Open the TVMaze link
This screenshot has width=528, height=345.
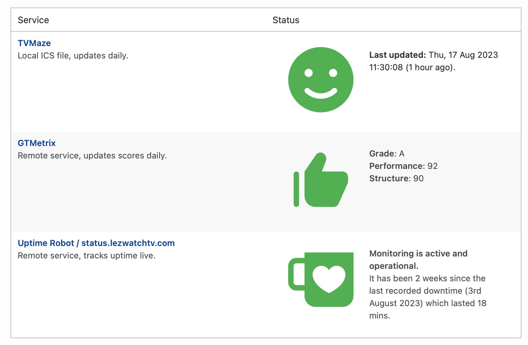pos(34,43)
